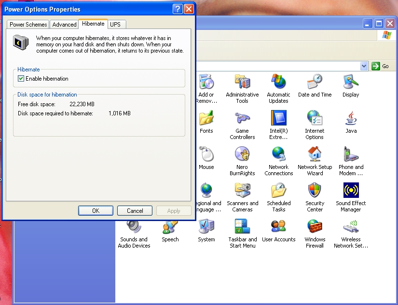This screenshot has width=398, height=305.
Task: Uncheck Enable hibernation checkbox
Action: coord(21,79)
